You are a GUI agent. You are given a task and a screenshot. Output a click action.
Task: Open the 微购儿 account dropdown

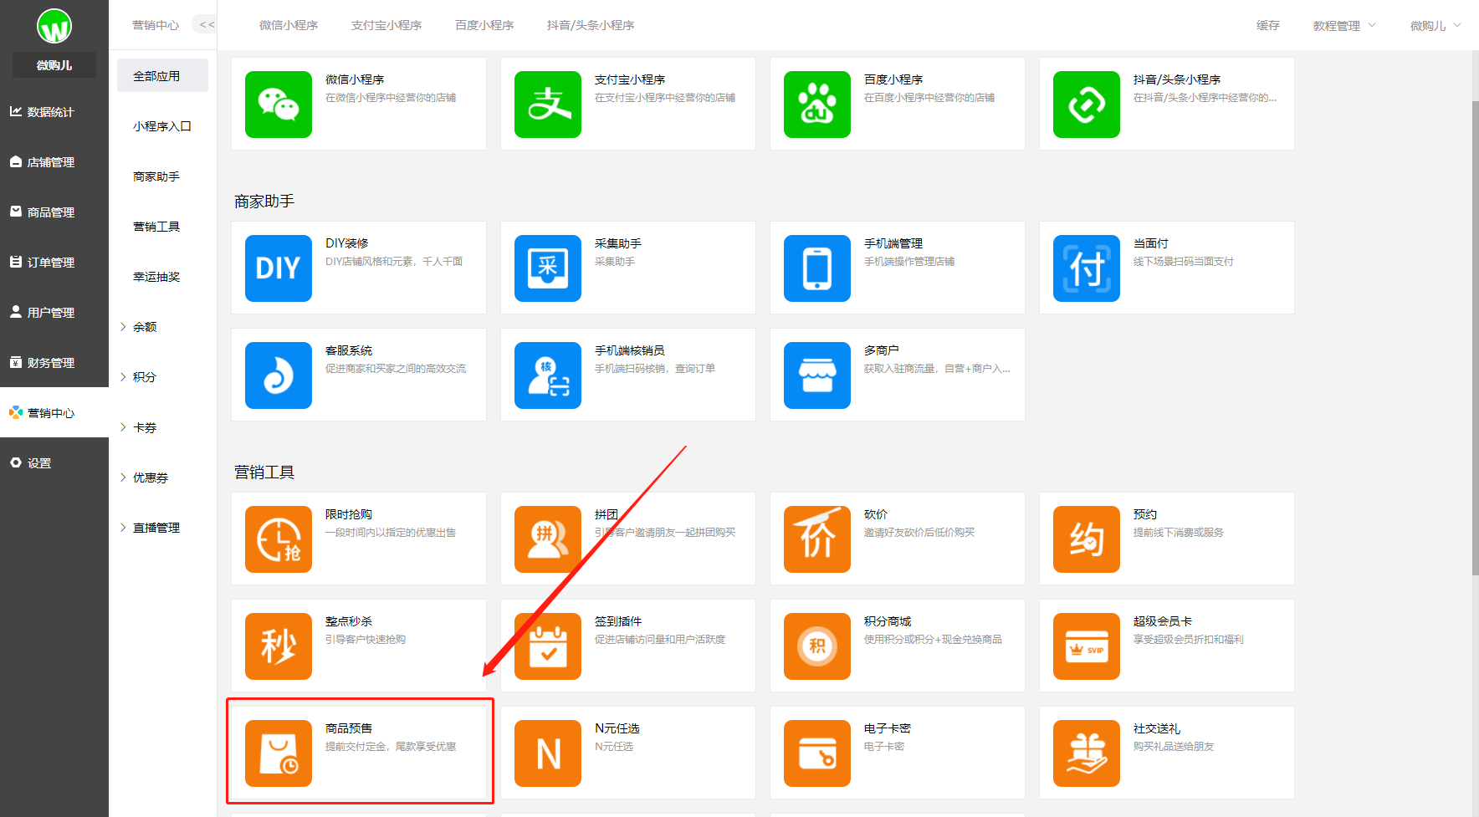[1435, 26]
